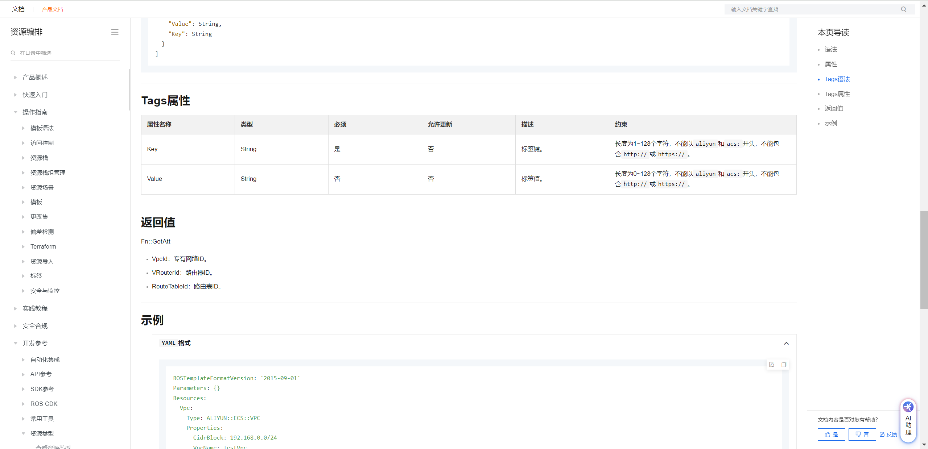The image size is (928, 449).
Task: Jump to 属性 in page navigation
Action: [830, 64]
